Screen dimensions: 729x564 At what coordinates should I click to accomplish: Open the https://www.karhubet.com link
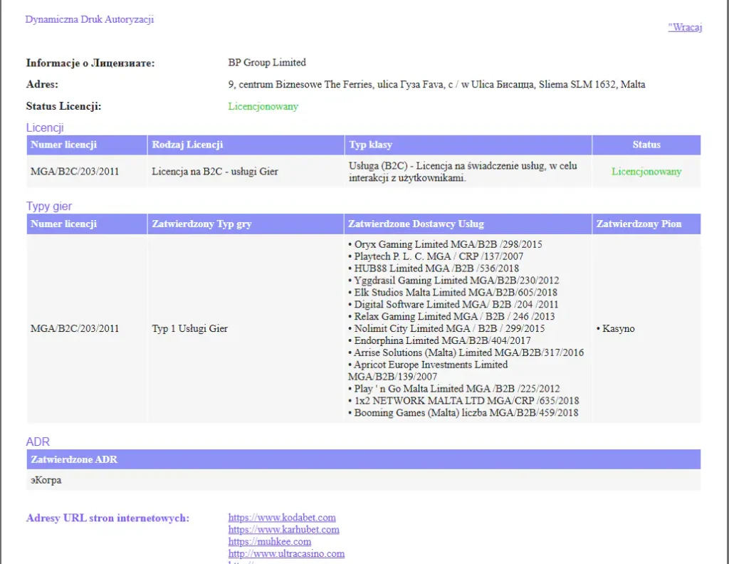coord(283,530)
